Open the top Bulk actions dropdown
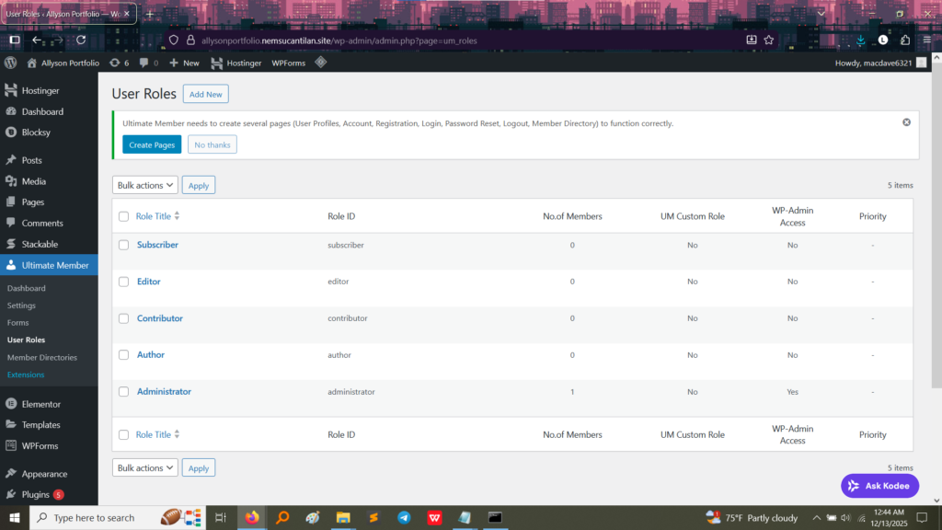This screenshot has width=942, height=530. [145, 185]
